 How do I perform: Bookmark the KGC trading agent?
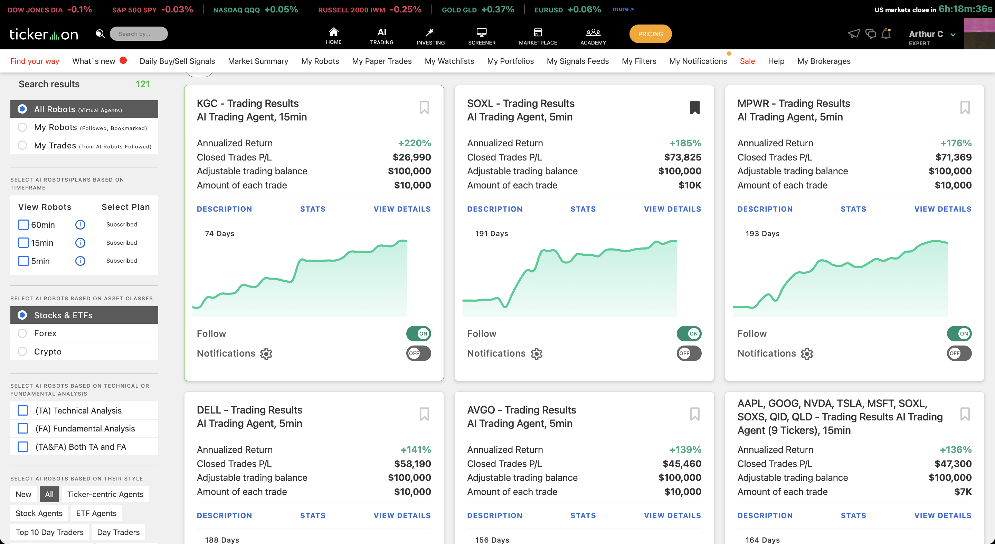424,107
